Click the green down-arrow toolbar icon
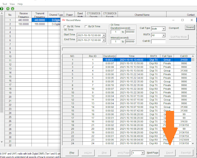Screen dimensions: 197x158 coord(13,9)
